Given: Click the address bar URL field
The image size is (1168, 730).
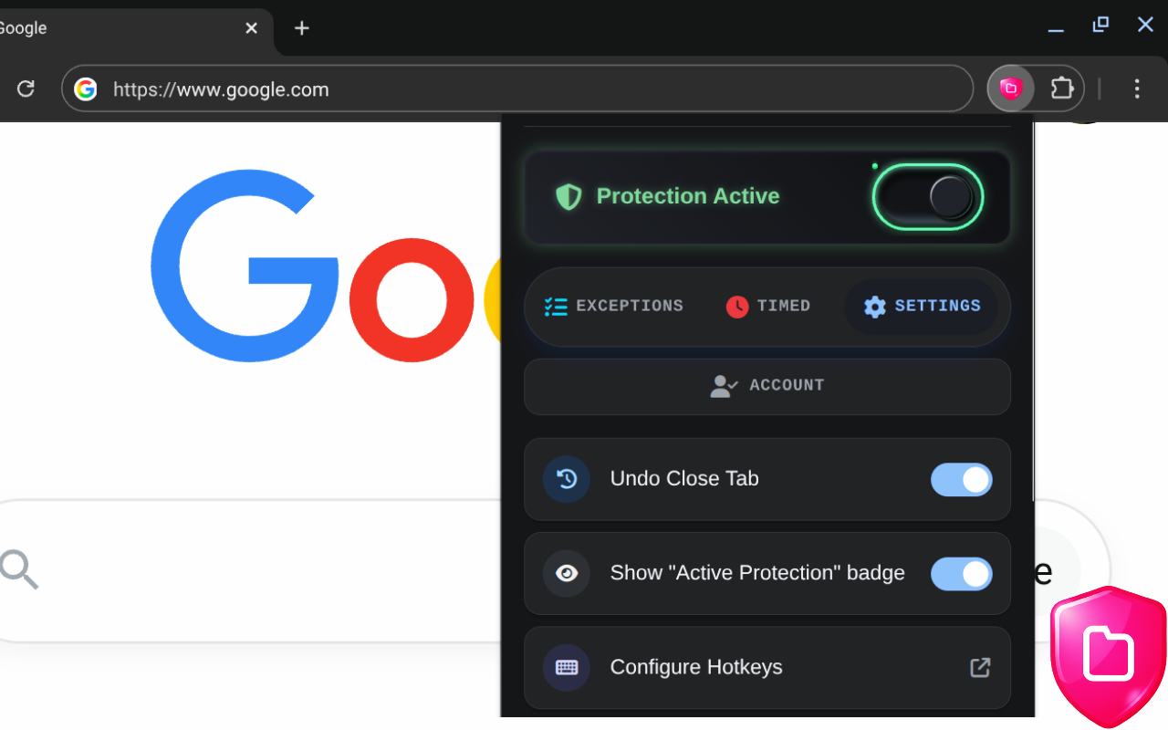Looking at the screenshot, I should [529, 89].
